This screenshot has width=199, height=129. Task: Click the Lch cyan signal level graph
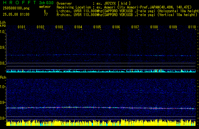pos(101,71)
